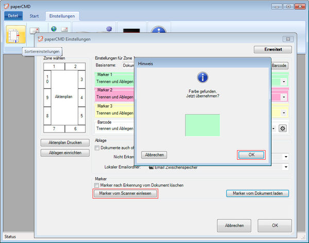Click the Barcode button by Basisname

click(x=280, y=65)
